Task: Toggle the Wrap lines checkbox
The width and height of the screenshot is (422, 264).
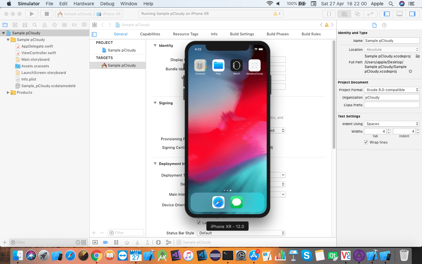Action: coord(366,142)
